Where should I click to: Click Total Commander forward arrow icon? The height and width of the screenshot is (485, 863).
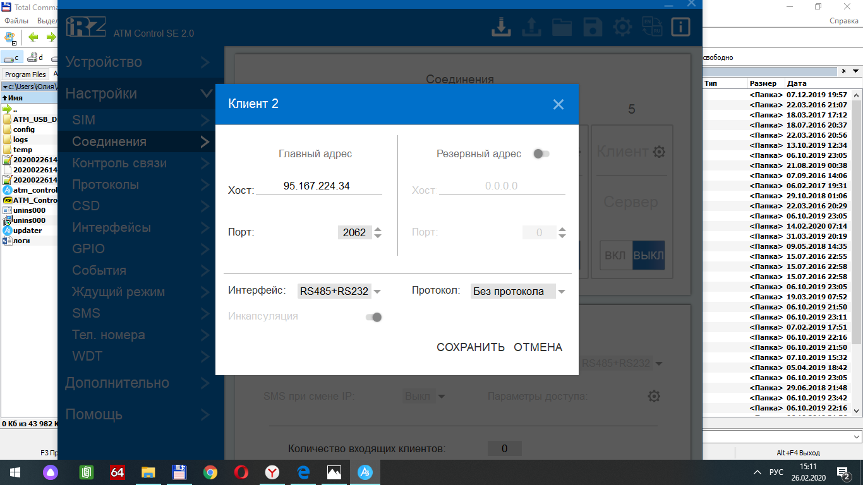pos(51,37)
